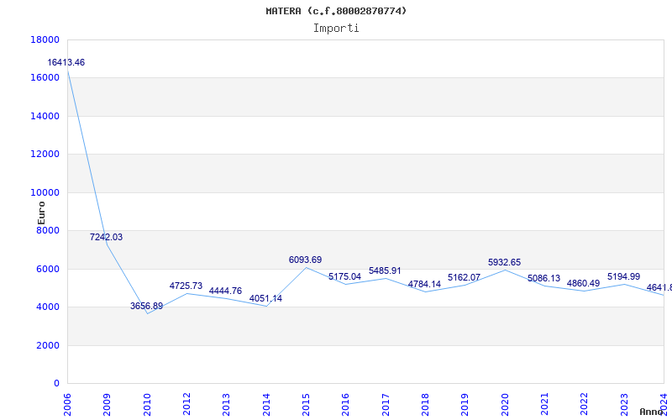Click the chart title MATERA (c.f.80002870774)

336,11
